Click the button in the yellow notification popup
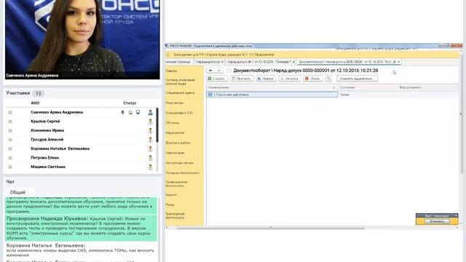Viewport: 466px width, 262px height. pos(437,221)
